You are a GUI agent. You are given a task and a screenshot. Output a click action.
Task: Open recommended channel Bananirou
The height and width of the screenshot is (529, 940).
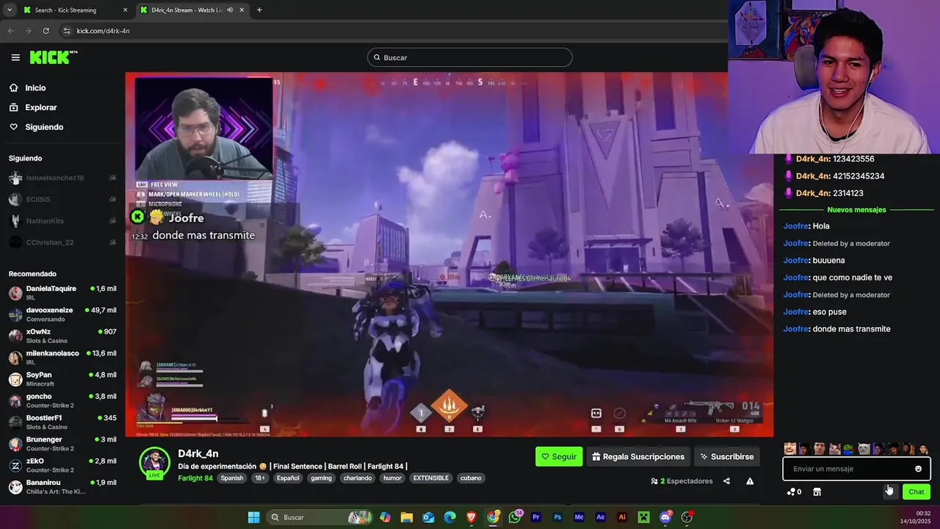coord(62,486)
